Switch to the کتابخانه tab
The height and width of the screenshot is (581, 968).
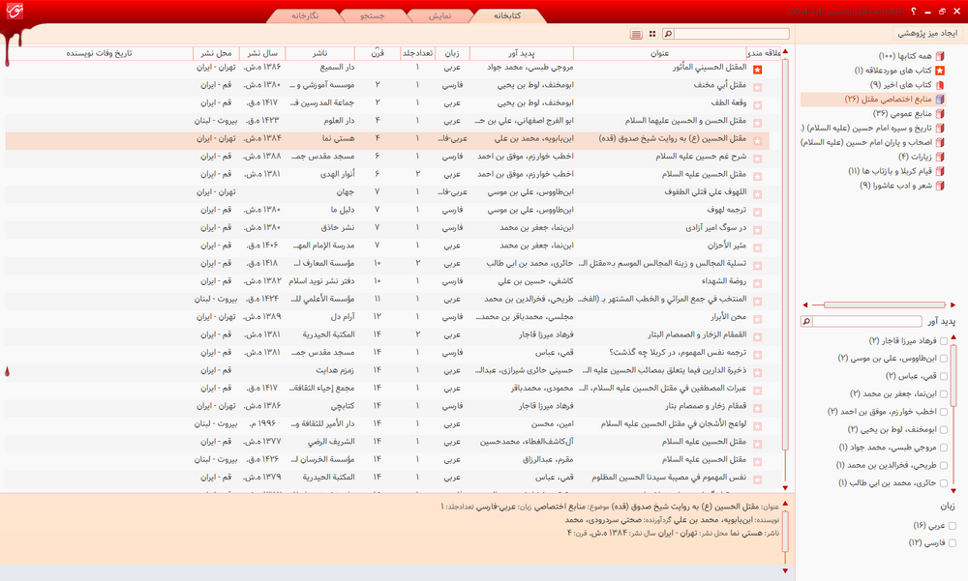point(507,15)
